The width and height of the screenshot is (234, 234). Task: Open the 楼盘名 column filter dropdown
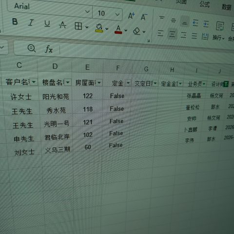point(67,82)
